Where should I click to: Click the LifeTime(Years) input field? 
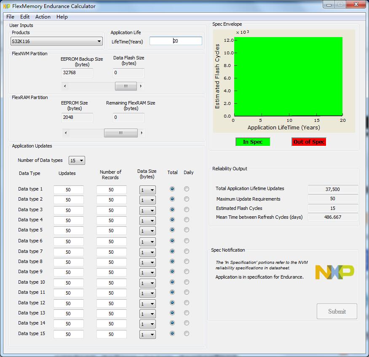pos(176,41)
